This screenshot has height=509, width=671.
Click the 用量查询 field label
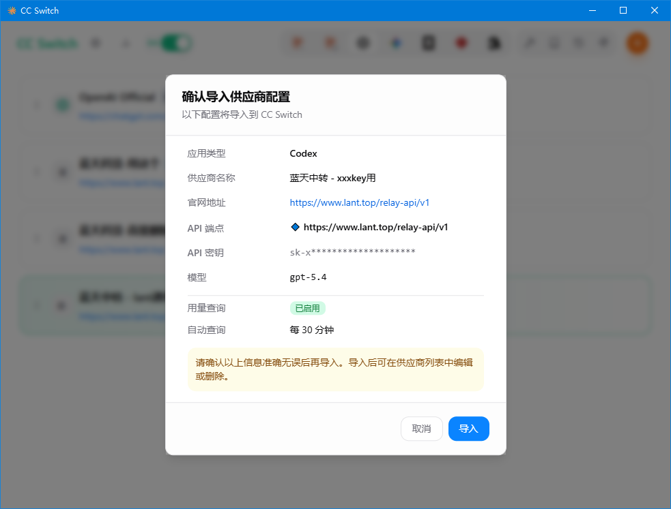[x=206, y=308]
